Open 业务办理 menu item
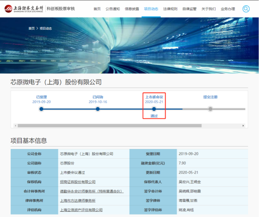Screen dimensions: 259x217 (x=228, y=9)
